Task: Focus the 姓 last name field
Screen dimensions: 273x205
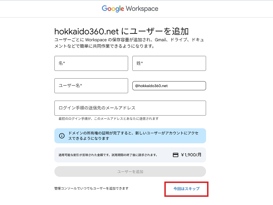Action: (x=169, y=63)
